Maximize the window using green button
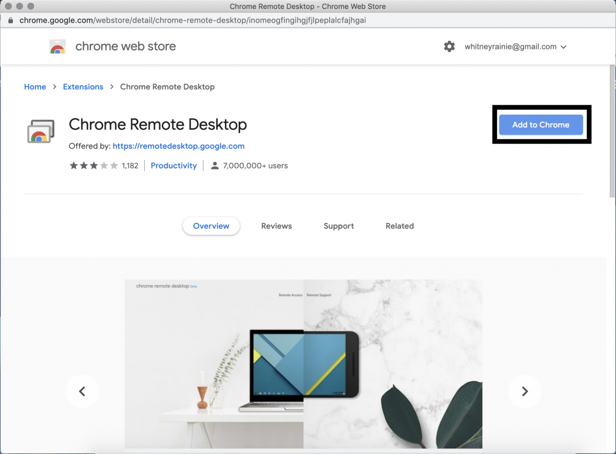616x454 pixels. (30, 6)
